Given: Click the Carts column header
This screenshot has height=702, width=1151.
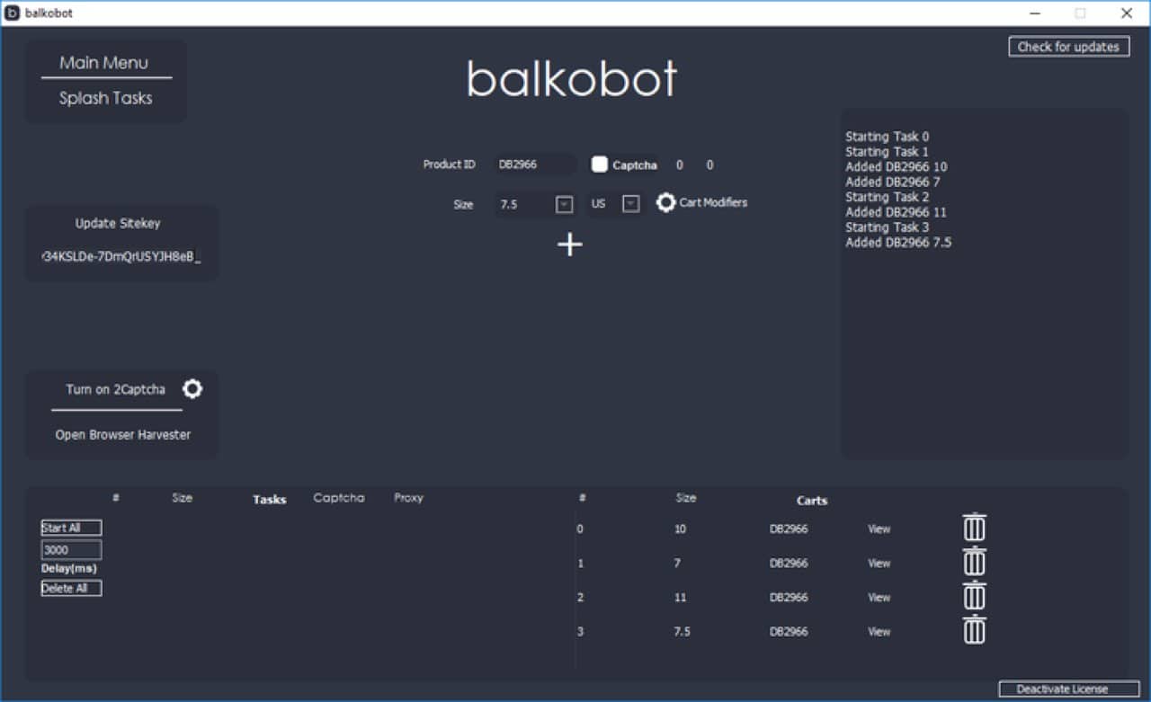Looking at the screenshot, I should (x=812, y=501).
